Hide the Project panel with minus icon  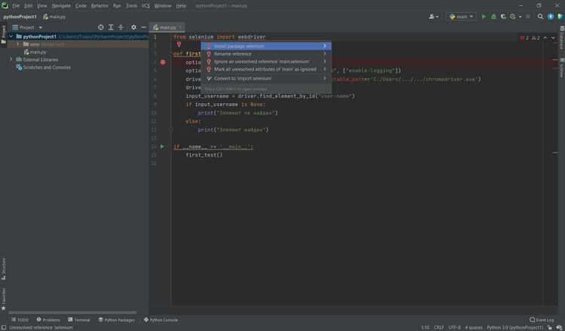click(143, 27)
